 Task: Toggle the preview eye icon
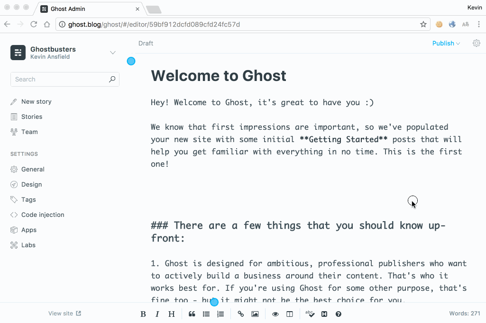click(275, 314)
